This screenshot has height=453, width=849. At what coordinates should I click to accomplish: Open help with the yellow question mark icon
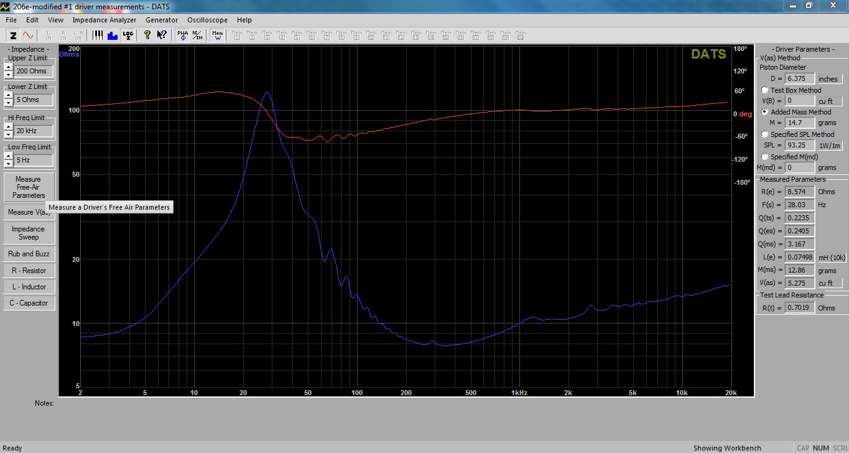click(147, 35)
